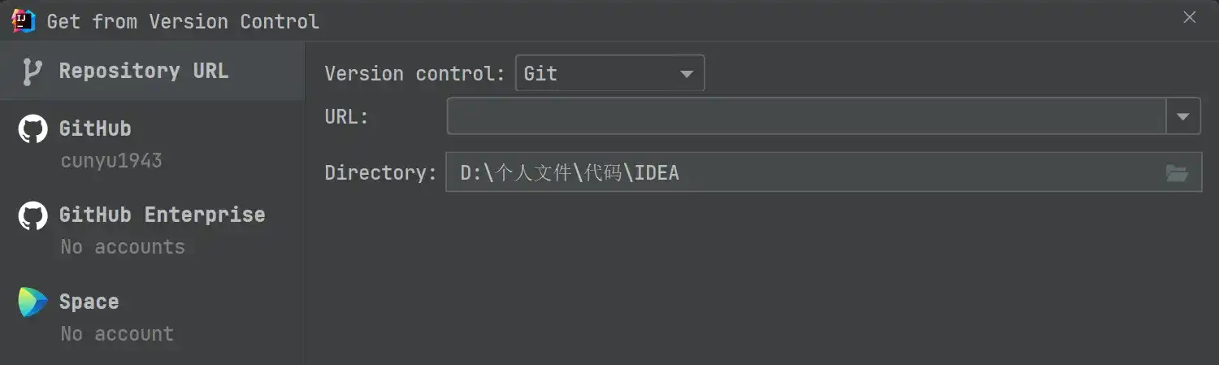Image resolution: width=1219 pixels, height=365 pixels.
Task: Open the GitHub Enterprise section label
Action: (162, 215)
